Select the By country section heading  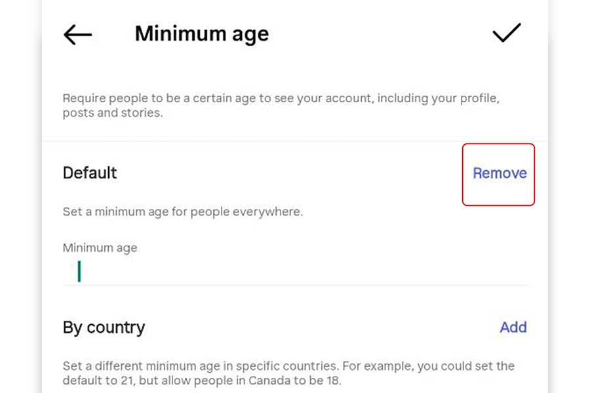coord(104,327)
